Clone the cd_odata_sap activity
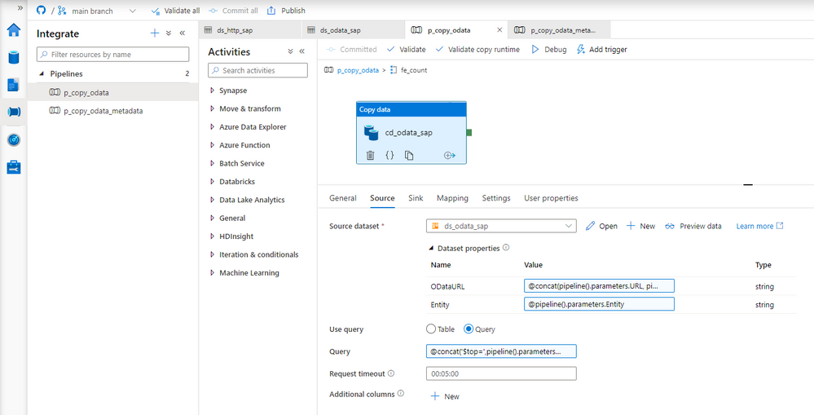Image resolution: width=814 pixels, height=415 pixels. coord(409,155)
